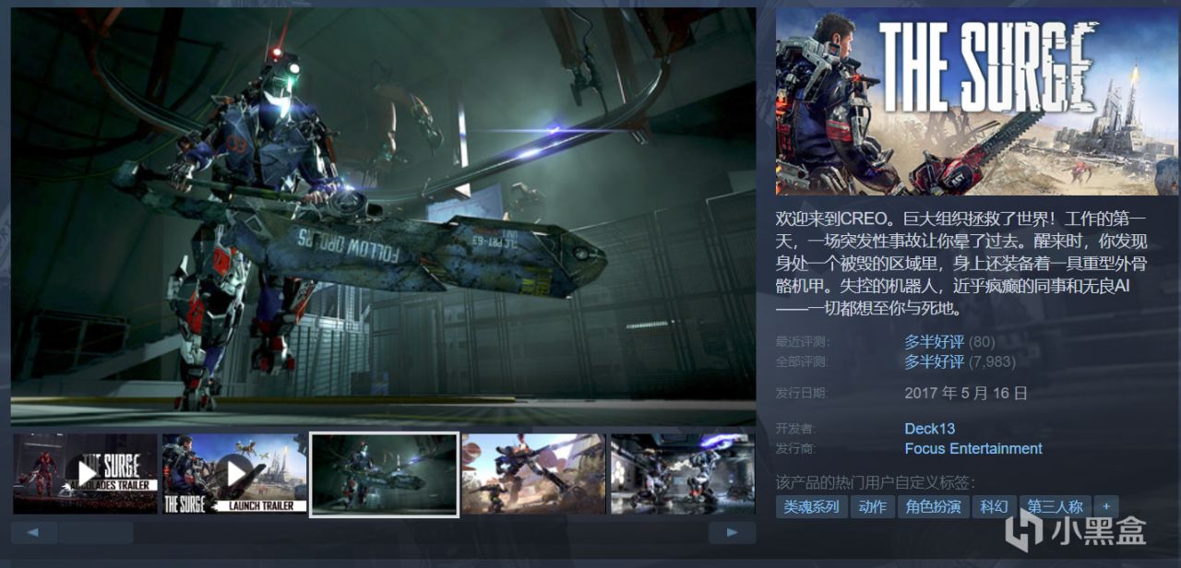Click the 发行商 label

[794, 449]
